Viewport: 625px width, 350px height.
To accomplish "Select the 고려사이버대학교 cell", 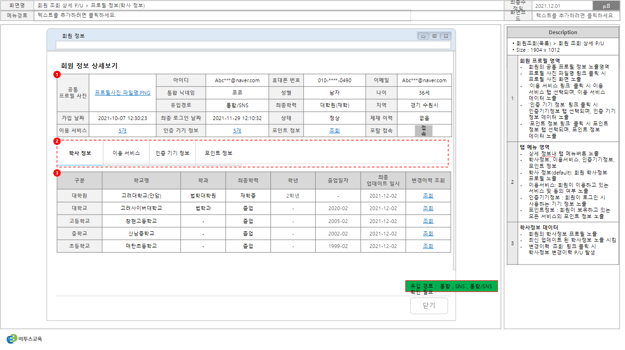I will click(x=141, y=208).
